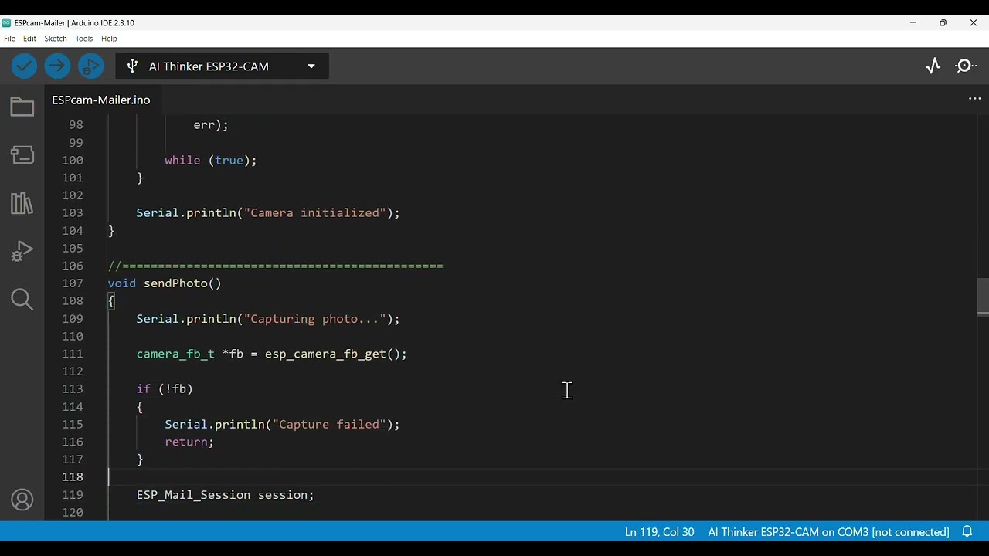This screenshot has width=989, height=556.
Task: Open the user account profile icon
Action: pyautogui.click(x=22, y=500)
